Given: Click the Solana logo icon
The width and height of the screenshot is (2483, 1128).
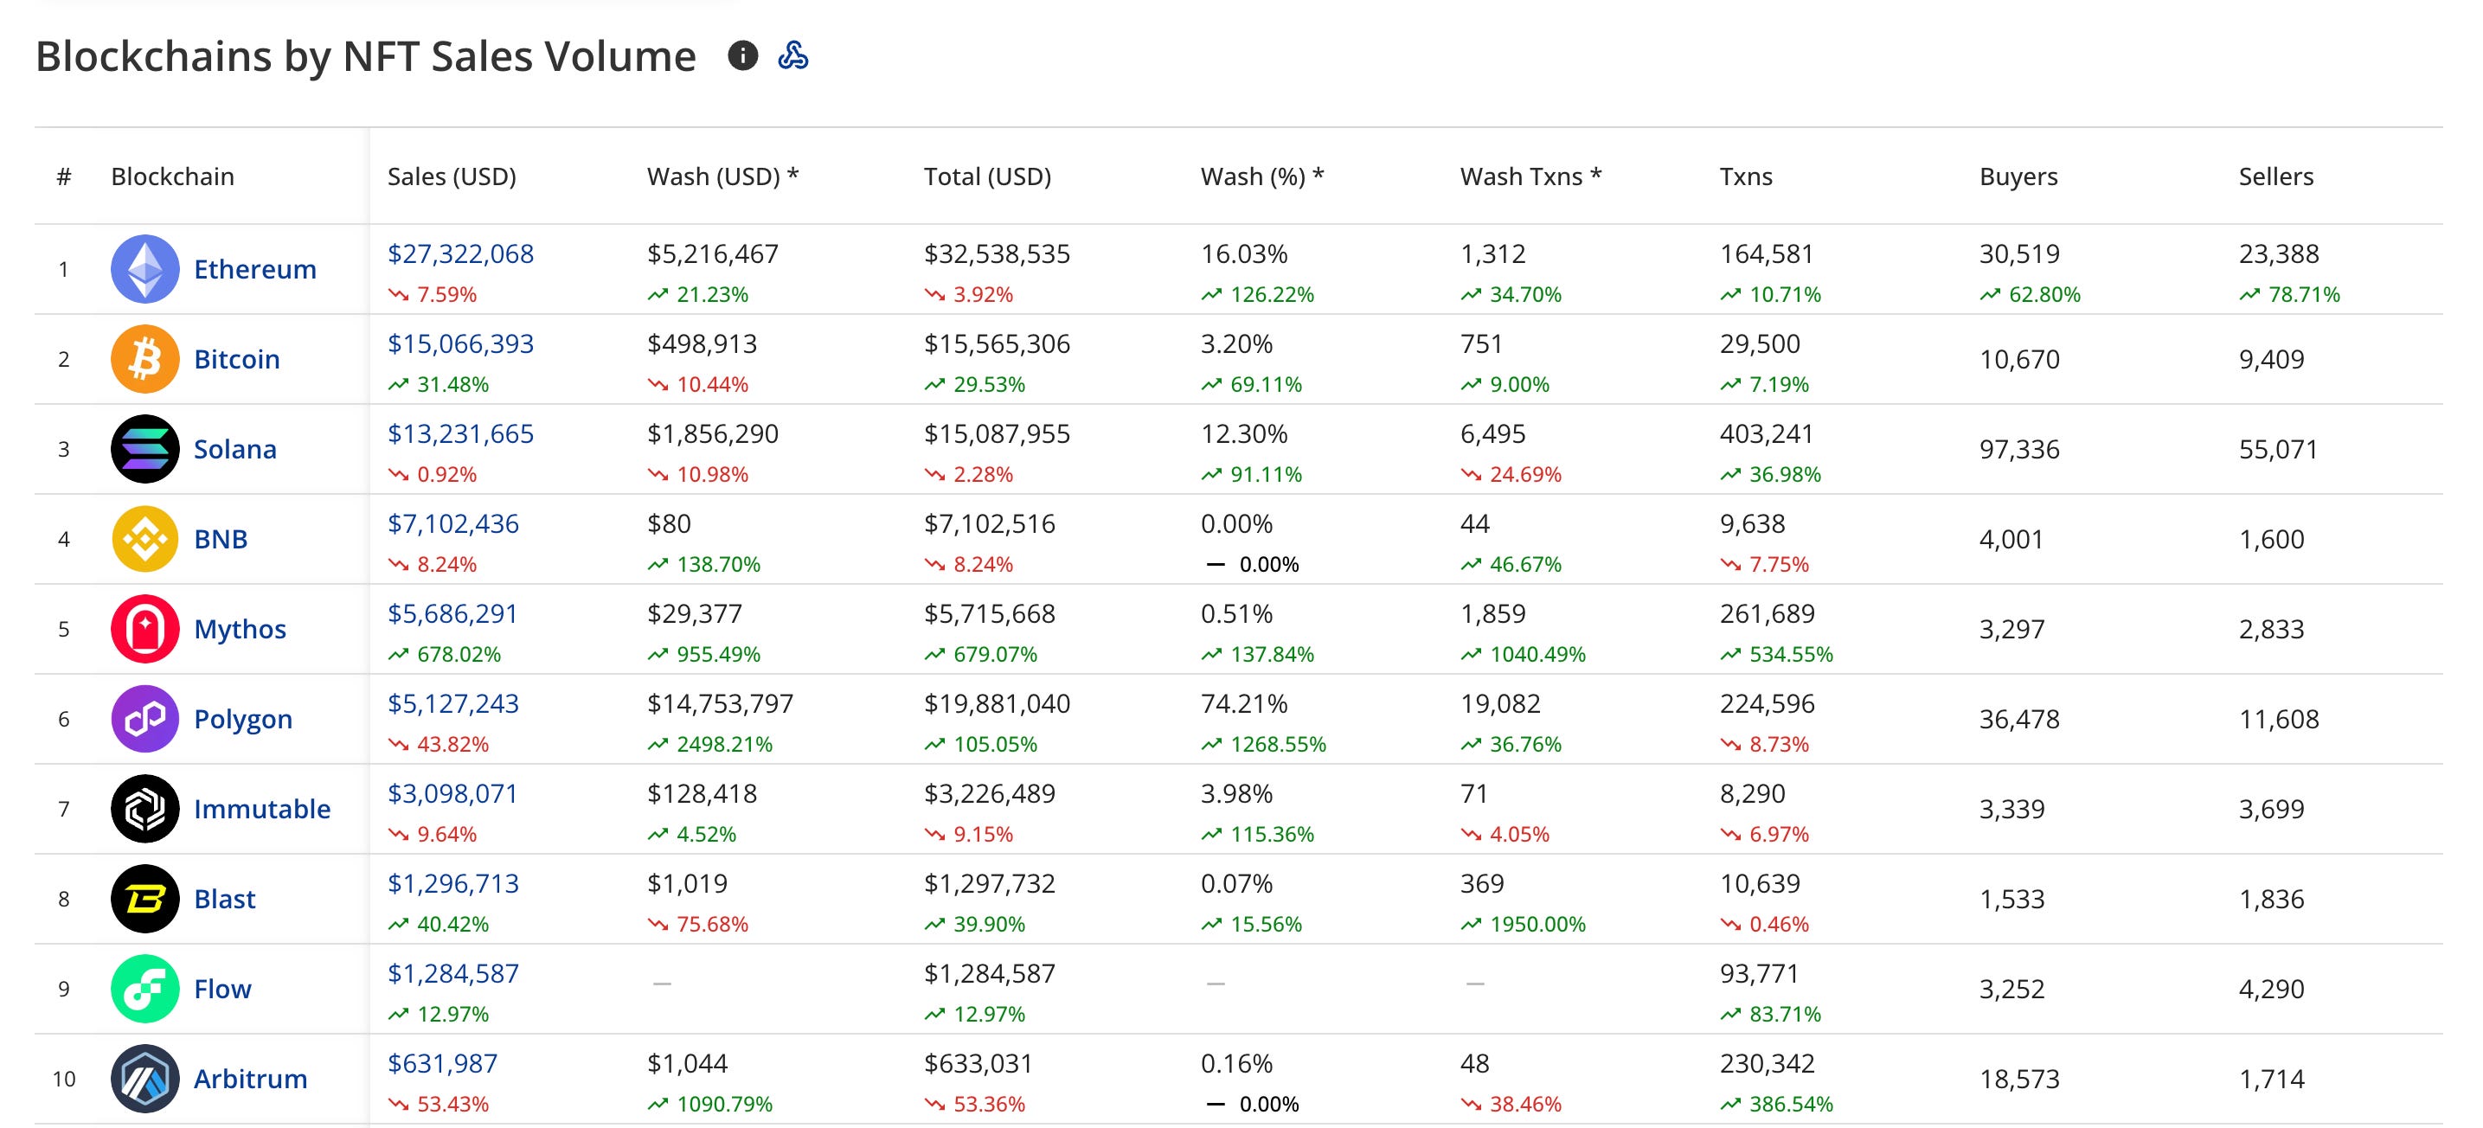Looking at the screenshot, I should click(144, 448).
